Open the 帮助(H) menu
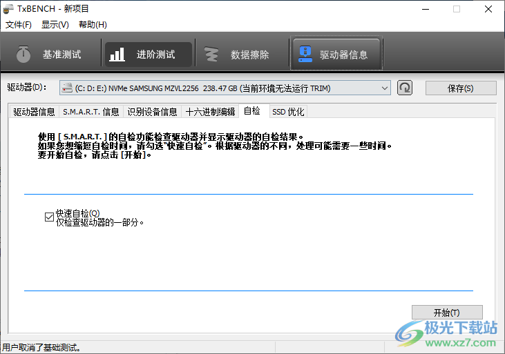This screenshot has height=354, width=505. 93,24
